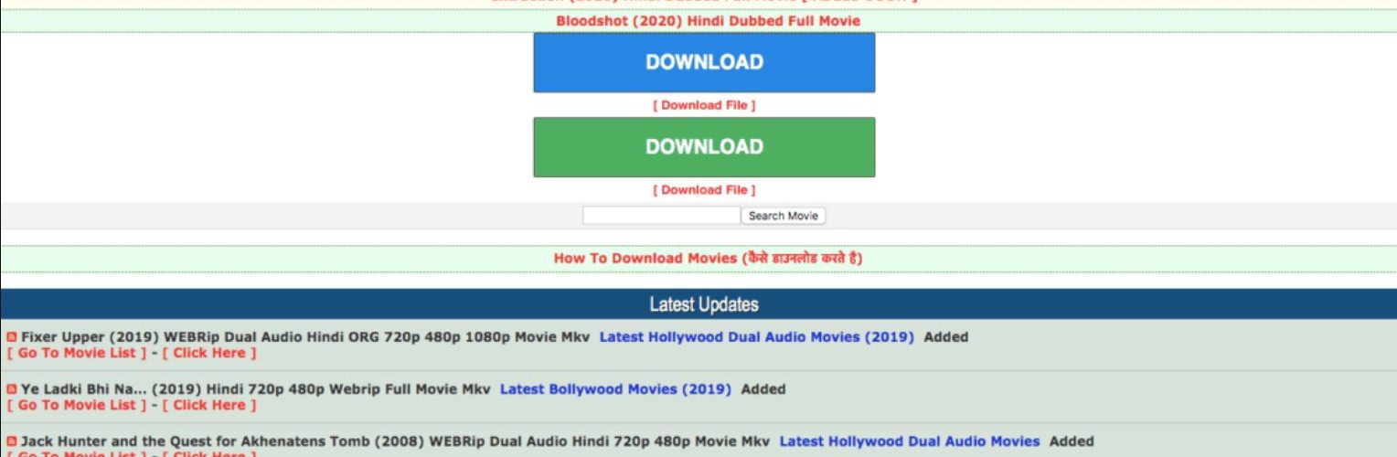Open Download File link under blue button
1397x457 pixels.
pos(704,105)
